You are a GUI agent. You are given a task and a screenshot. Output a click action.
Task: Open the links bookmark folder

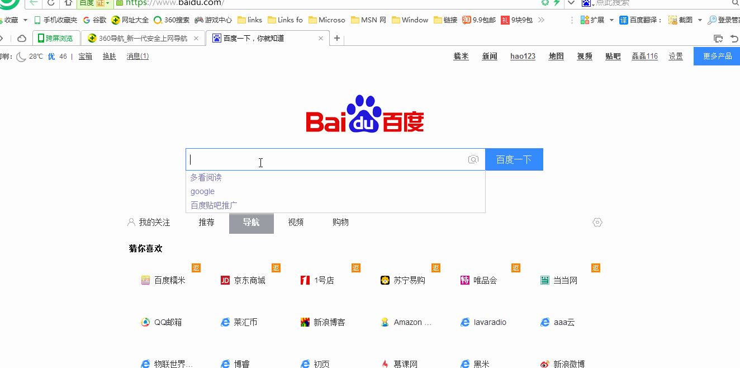(x=250, y=20)
